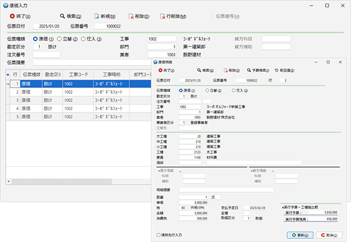
Task: Click 新規 icon in 原価入力 toolbar
Action: [x=97, y=16]
